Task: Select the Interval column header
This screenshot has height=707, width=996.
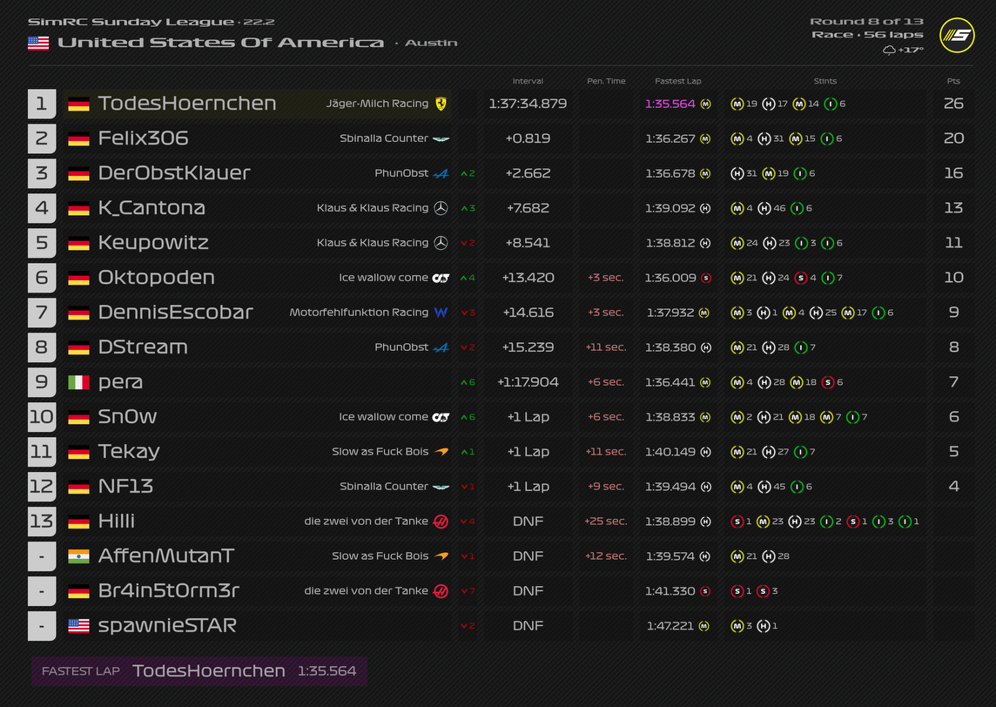Action: coord(528,81)
